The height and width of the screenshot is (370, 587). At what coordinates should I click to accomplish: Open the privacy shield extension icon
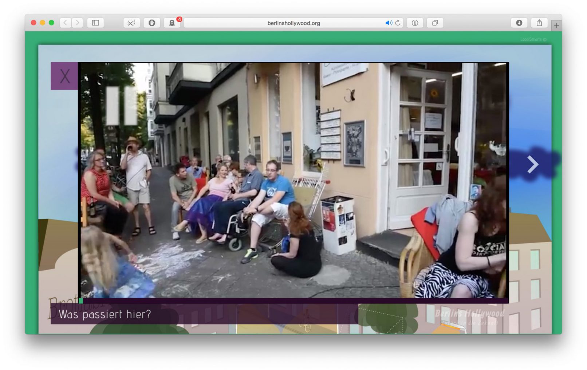(x=152, y=23)
